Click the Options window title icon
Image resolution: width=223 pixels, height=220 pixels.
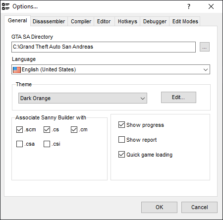[x=5, y=6]
